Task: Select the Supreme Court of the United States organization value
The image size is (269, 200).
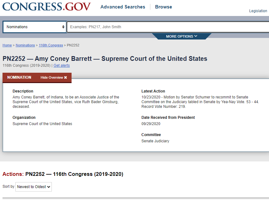Action: [x=42, y=124]
